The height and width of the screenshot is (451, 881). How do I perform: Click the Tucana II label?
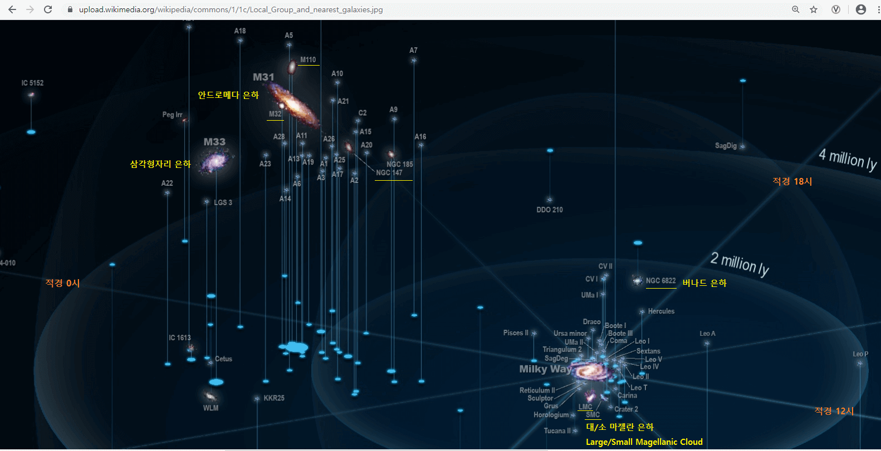[x=557, y=431]
